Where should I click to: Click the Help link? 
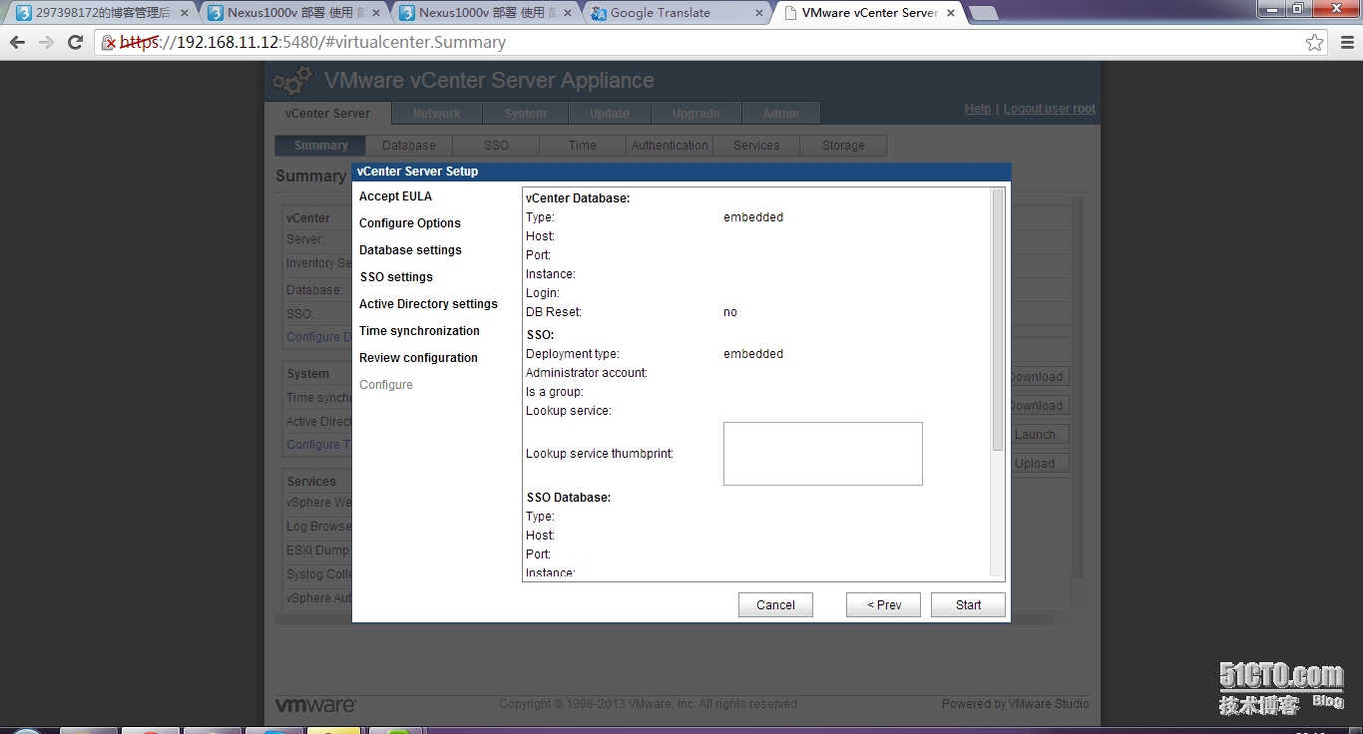[x=978, y=109]
